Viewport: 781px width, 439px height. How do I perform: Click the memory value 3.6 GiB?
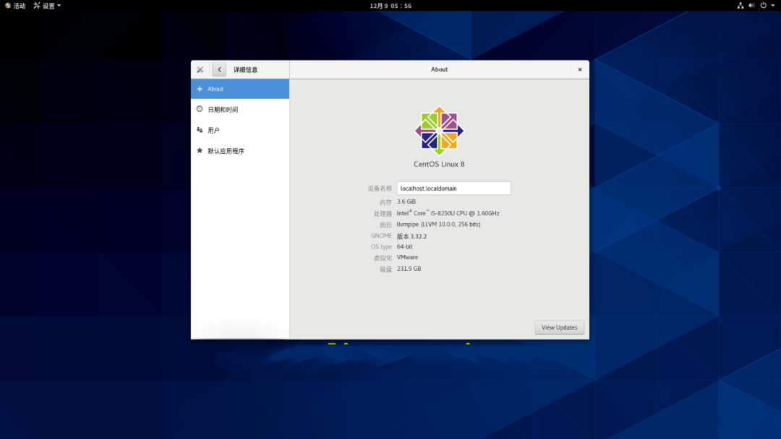click(x=406, y=201)
